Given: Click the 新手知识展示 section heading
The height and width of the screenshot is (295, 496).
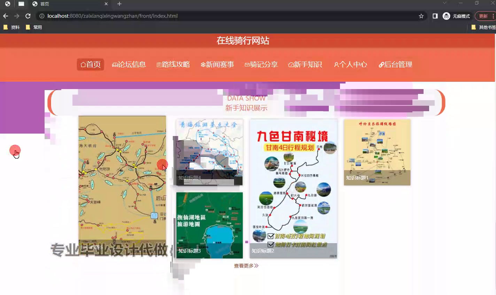Looking at the screenshot, I should (246, 108).
